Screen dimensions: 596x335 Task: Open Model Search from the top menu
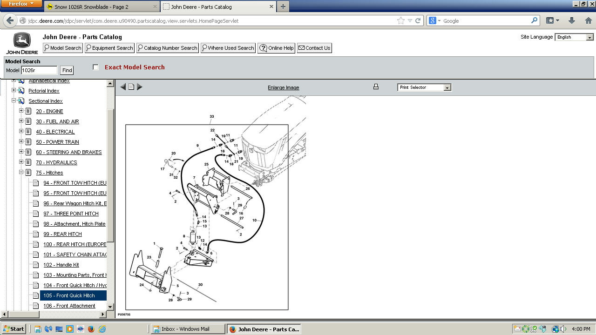click(x=62, y=48)
